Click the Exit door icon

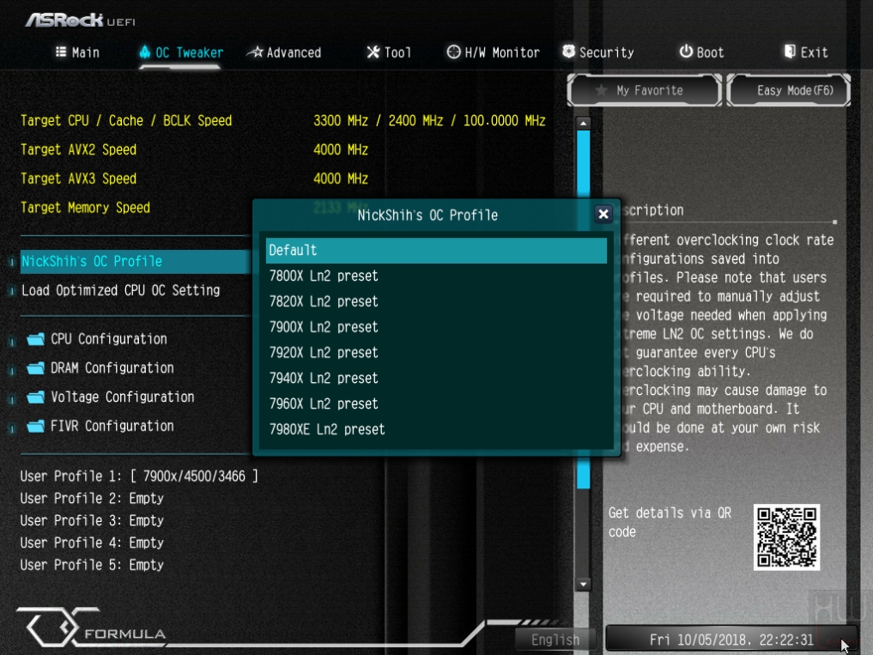click(790, 52)
